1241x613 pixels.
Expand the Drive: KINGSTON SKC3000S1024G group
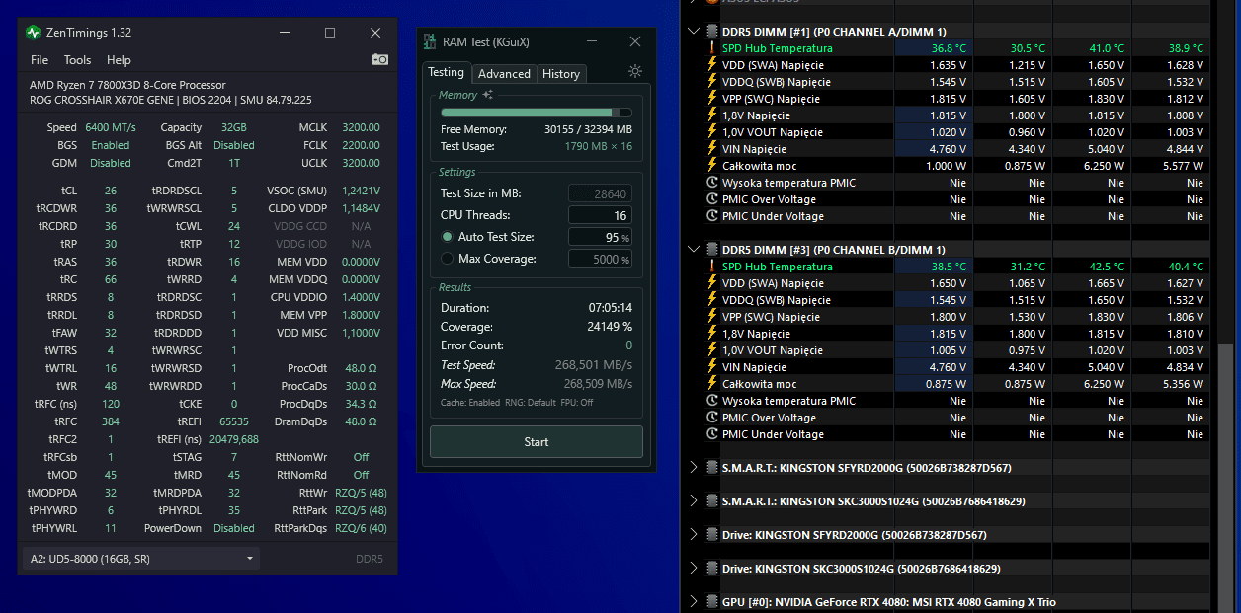pyautogui.click(x=694, y=569)
